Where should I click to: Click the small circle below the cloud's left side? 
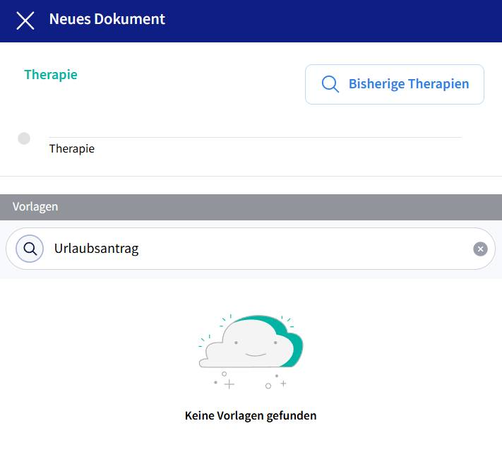(x=224, y=374)
